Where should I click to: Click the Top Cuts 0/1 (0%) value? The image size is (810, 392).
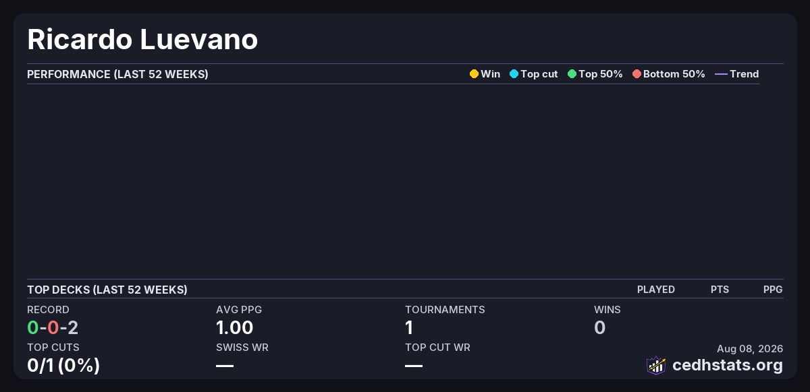click(x=63, y=366)
